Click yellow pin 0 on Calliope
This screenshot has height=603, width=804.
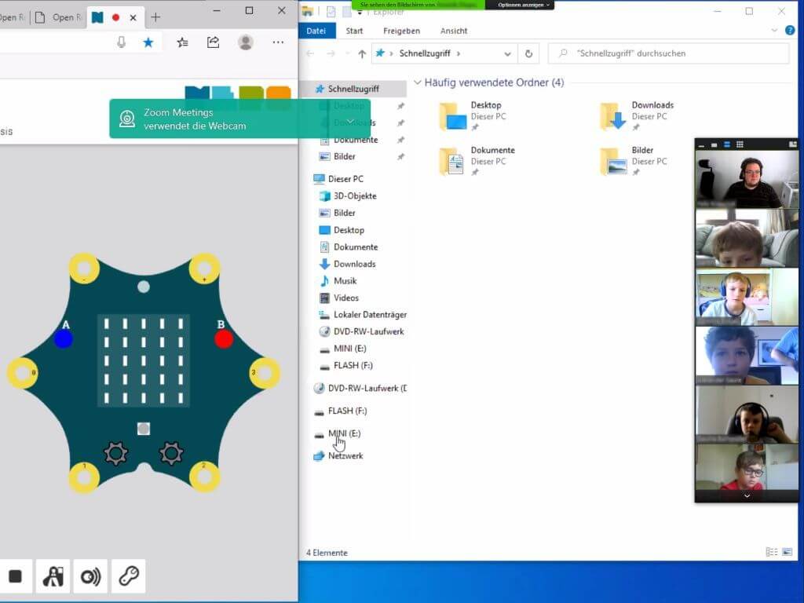pyautogui.click(x=23, y=373)
